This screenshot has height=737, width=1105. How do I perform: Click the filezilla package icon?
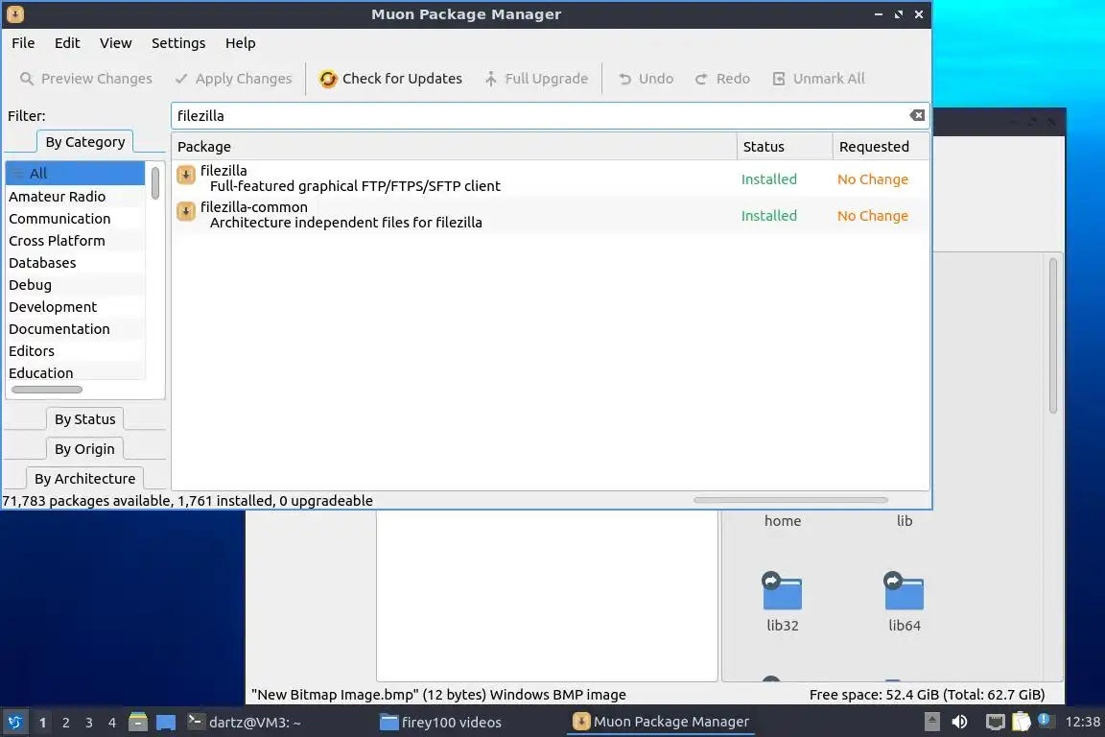click(186, 175)
